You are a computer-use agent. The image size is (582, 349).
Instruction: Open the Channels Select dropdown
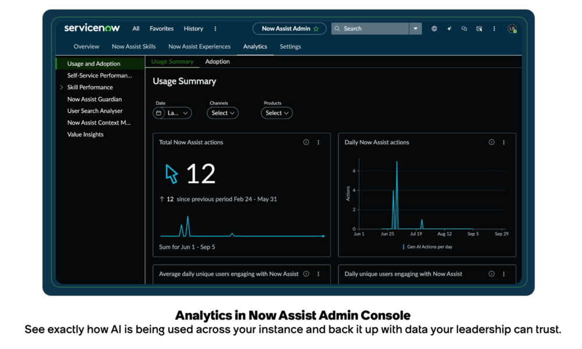coord(223,113)
